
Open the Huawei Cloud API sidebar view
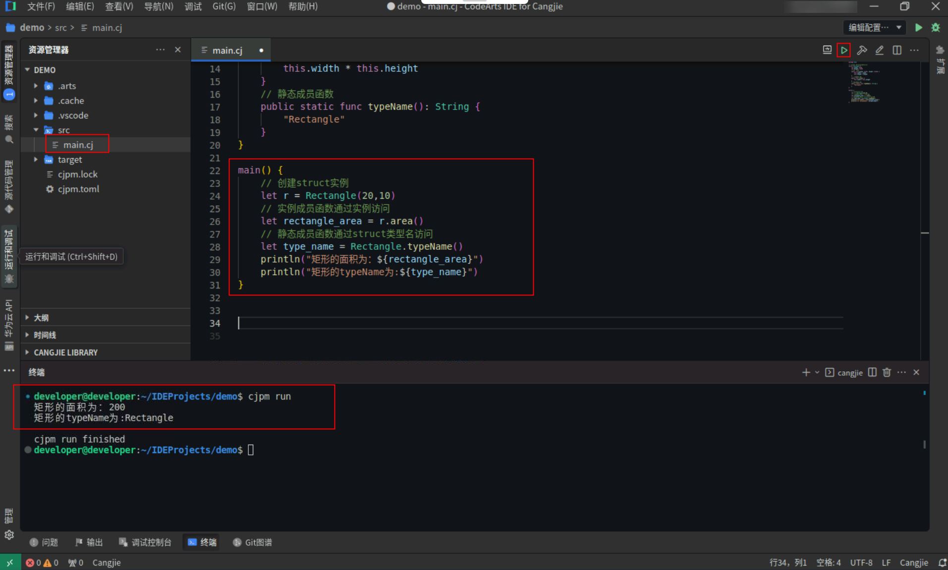pyautogui.click(x=9, y=325)
